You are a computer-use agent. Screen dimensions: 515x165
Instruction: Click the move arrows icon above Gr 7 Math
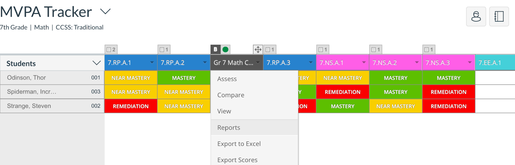258,49
